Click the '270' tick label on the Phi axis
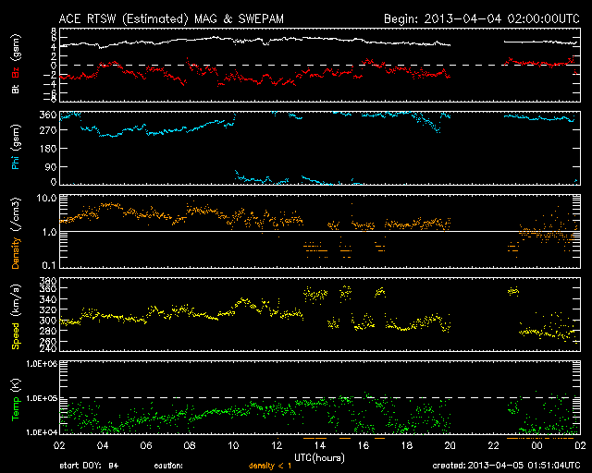 [48, 130]
